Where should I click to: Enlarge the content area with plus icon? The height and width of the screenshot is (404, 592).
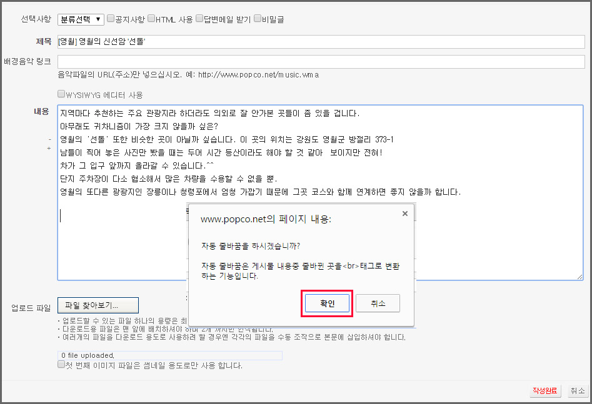coord(49,148)
